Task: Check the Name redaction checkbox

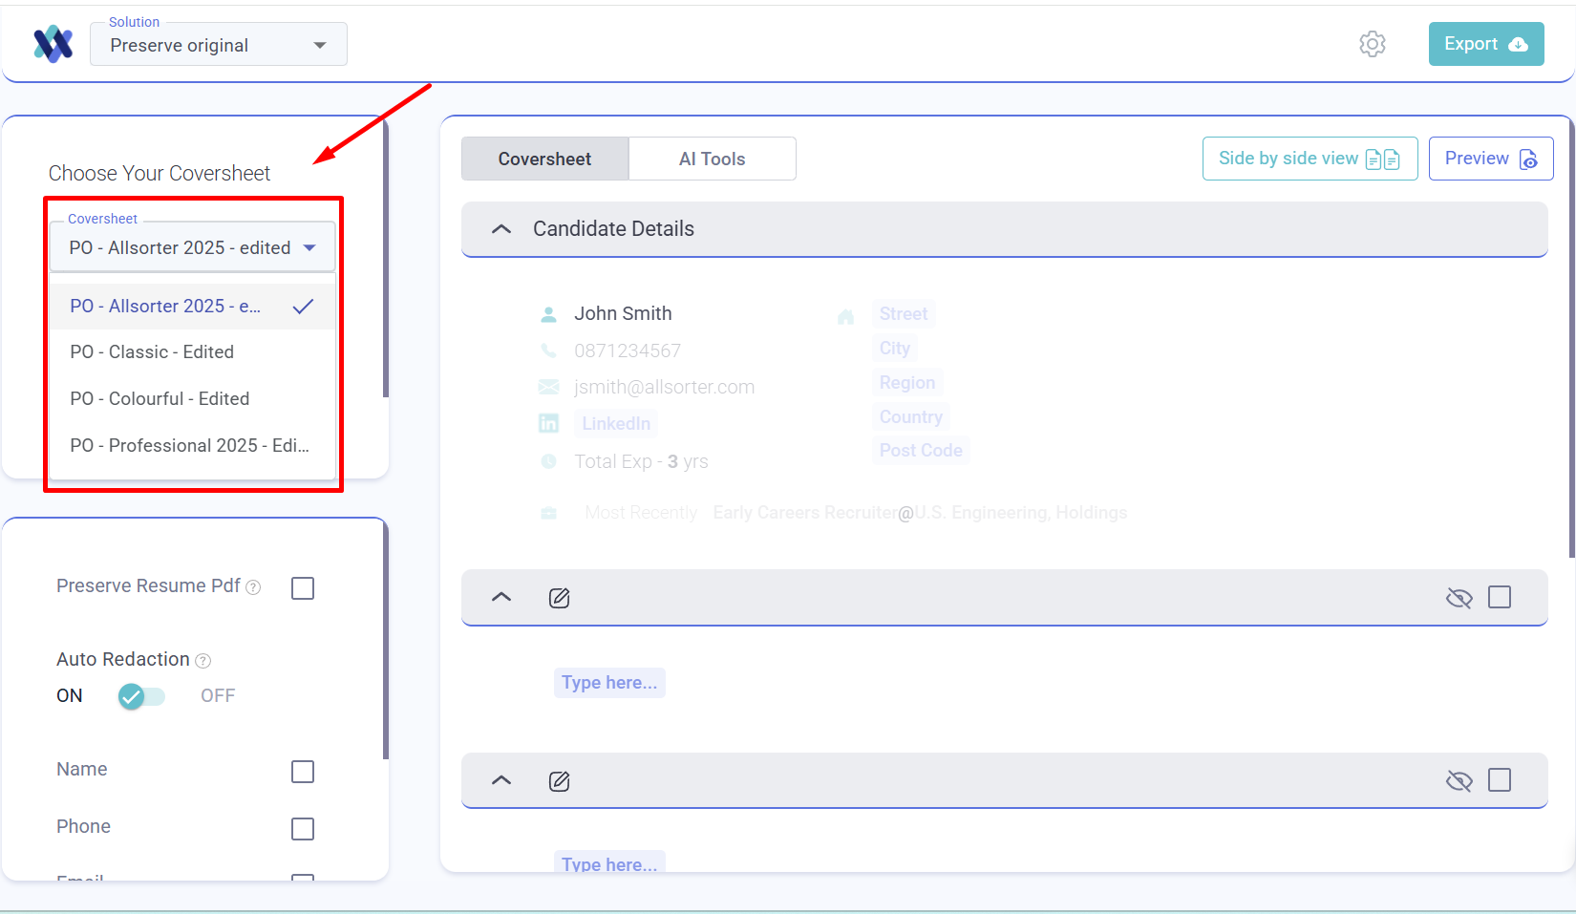Action: click(303, 772)
